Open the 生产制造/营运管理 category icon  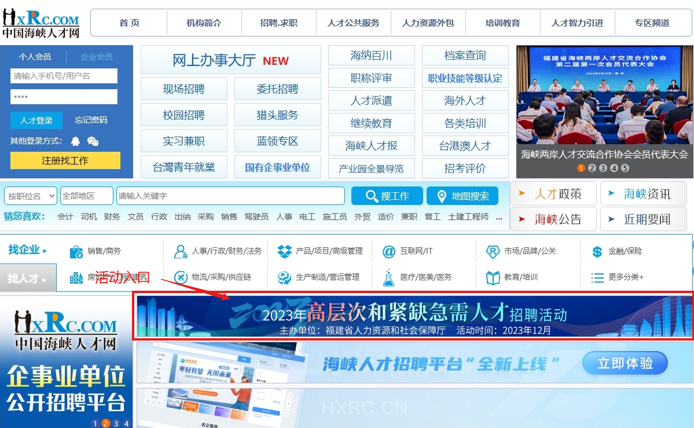[284, 277]
